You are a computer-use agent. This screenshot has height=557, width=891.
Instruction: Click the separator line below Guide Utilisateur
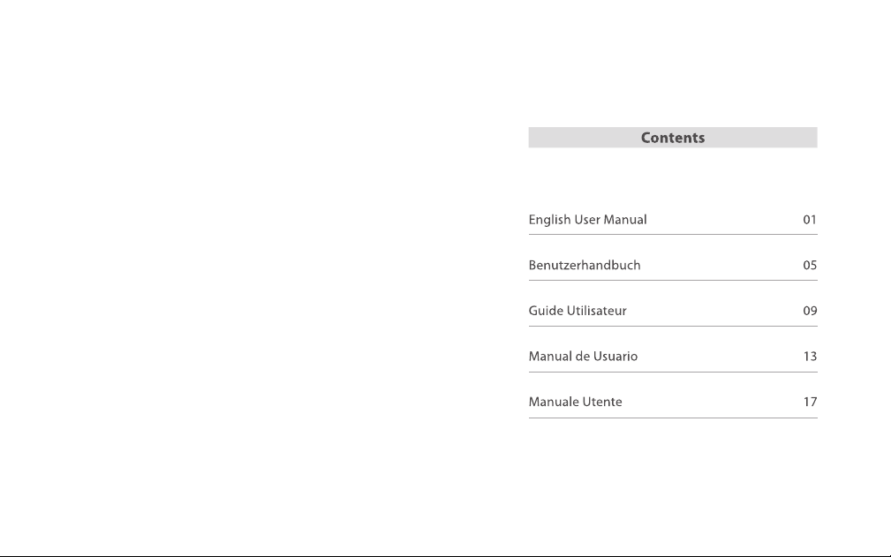[673, 326]
